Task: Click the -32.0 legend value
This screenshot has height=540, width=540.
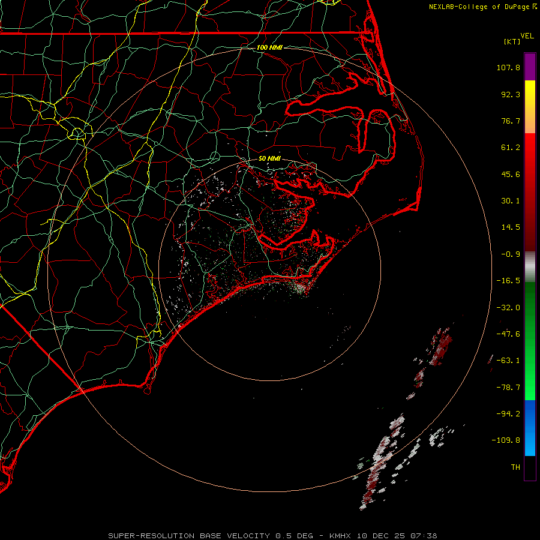Action: (x=508, y=308)
